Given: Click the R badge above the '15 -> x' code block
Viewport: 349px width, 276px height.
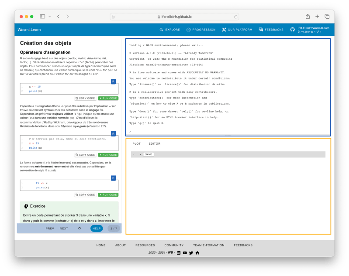Looking at the screenshot, I should pos(113,178).
